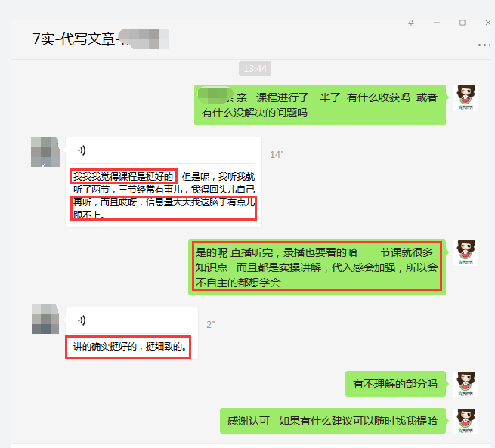Viewport: 495px width, 448px height.
Task: Play the 2-second voice message
Action: (82, 320)
